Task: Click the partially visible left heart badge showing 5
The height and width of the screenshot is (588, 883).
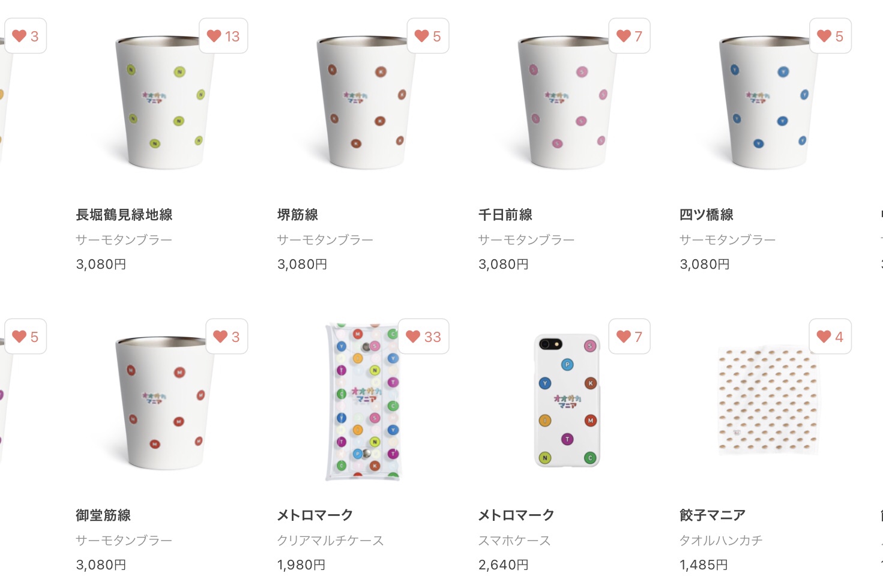Action: pyautogui.click(x=25, y=337)
